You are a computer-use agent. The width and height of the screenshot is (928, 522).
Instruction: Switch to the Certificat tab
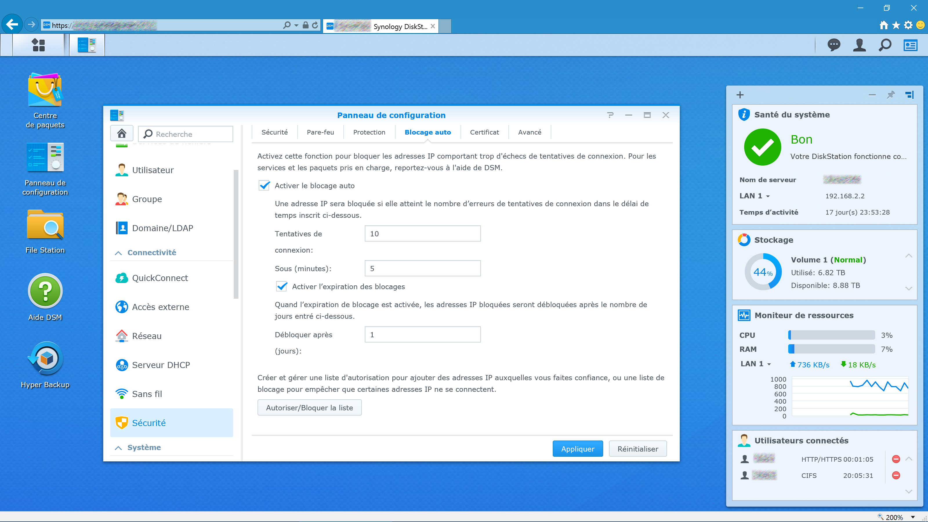point(484,132)
